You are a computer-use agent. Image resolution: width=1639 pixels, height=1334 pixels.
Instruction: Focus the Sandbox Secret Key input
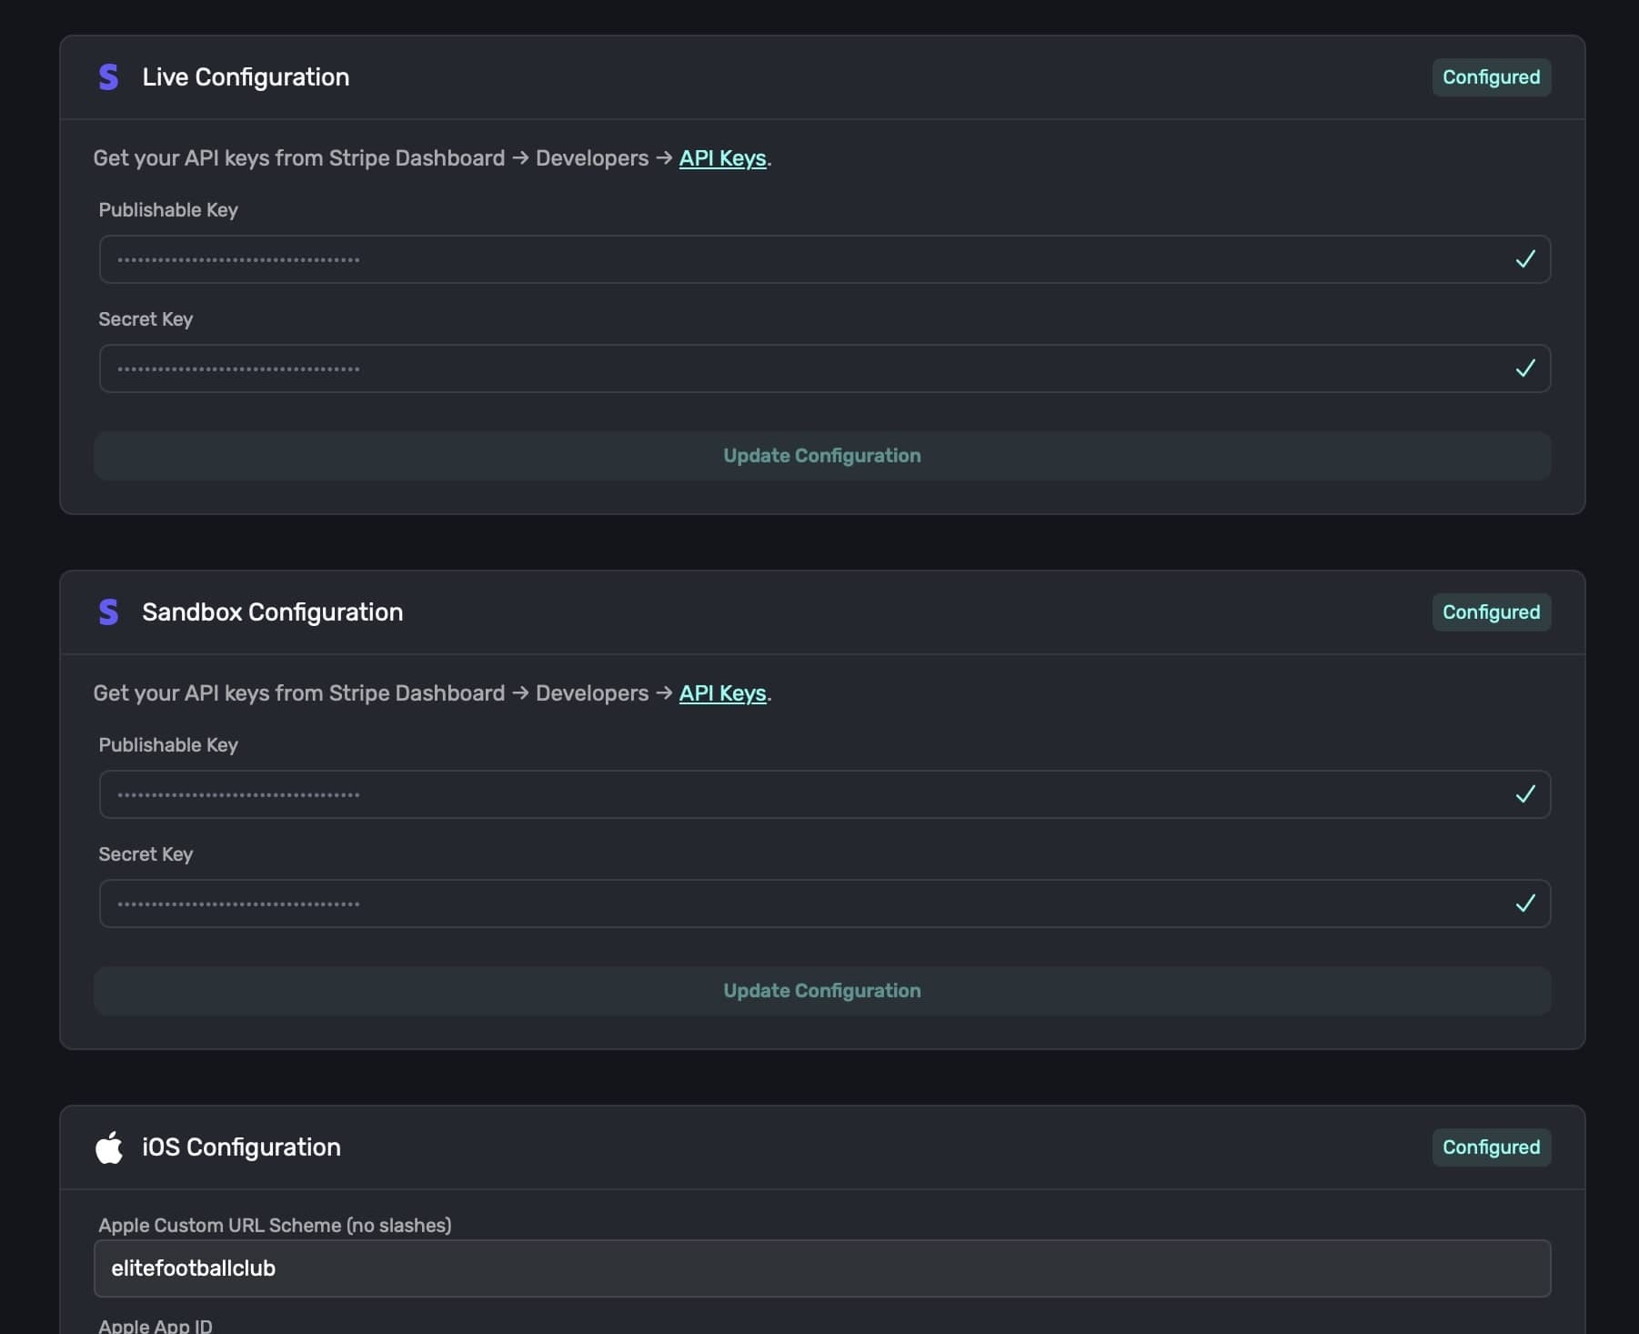click(800, 904)
